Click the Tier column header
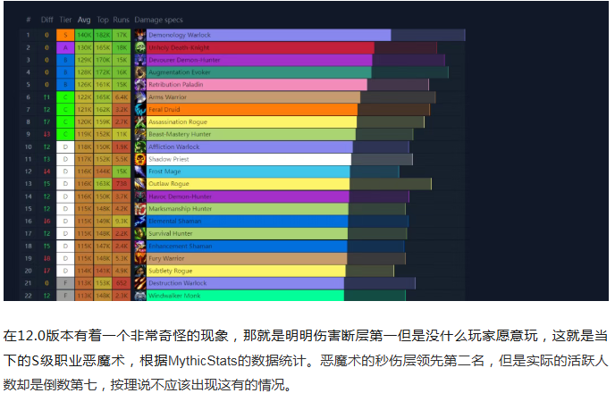Viewport: 615px width, 410px height. 65,19
